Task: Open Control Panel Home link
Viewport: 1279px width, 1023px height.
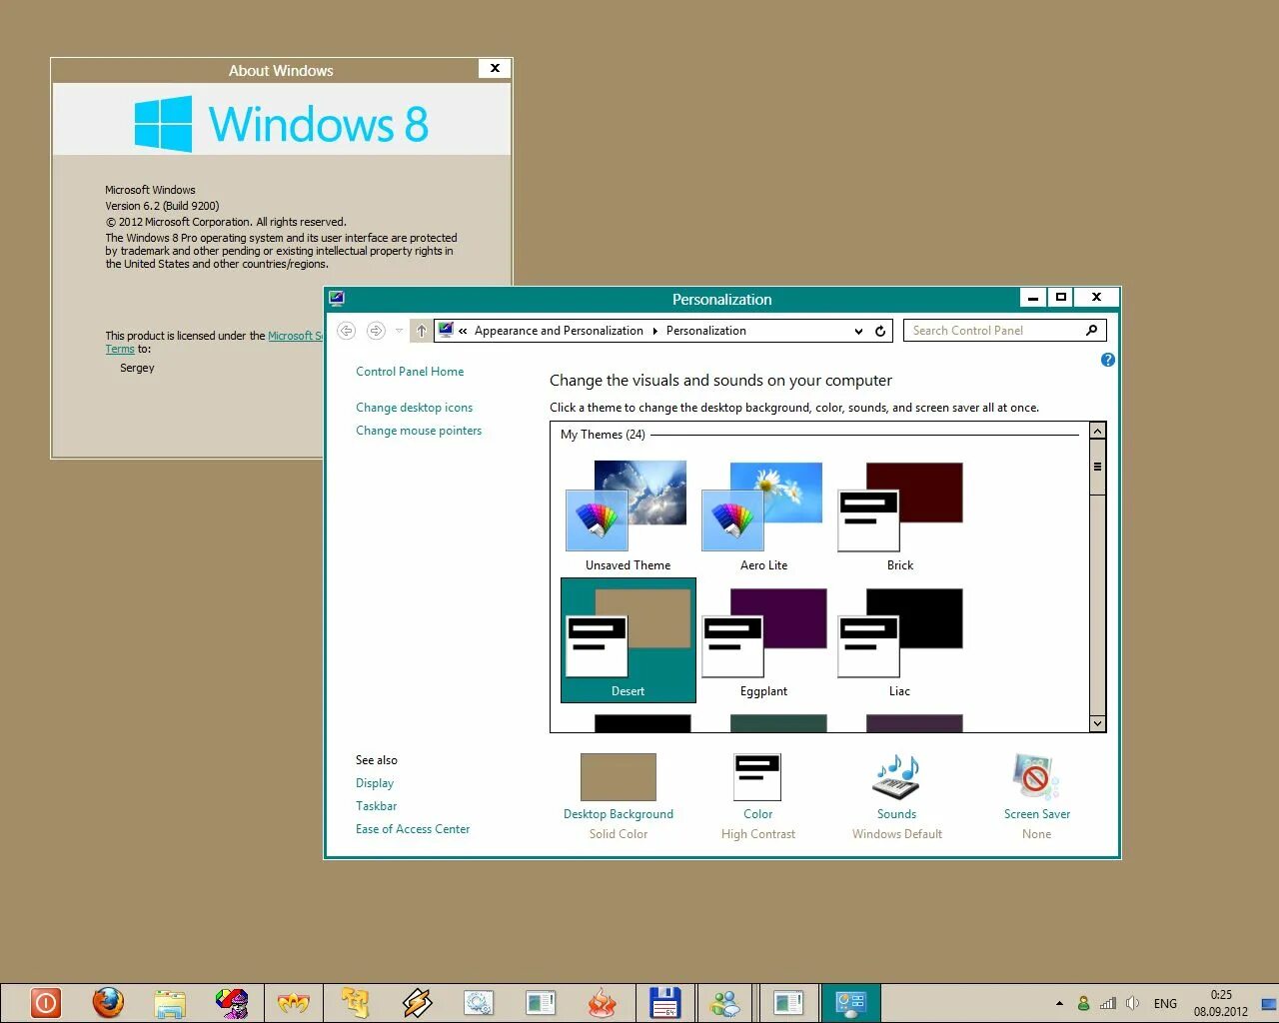Action: 410,372
